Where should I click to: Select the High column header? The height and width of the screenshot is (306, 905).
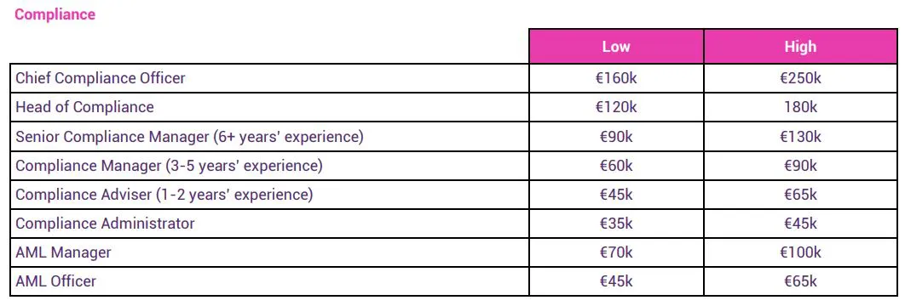coord(800,47)
